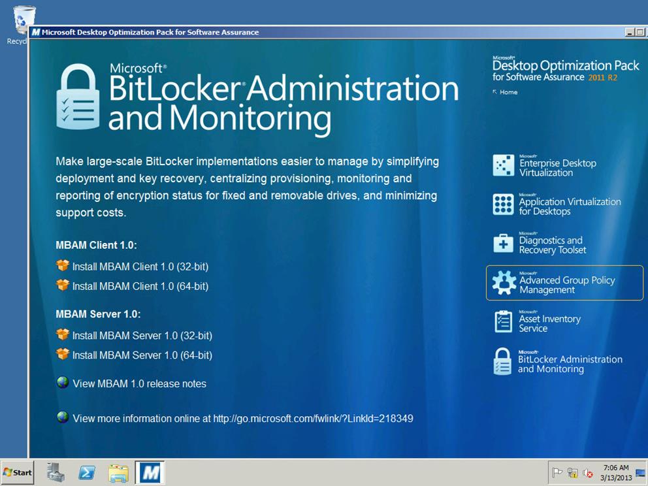Open Enterprise Desktop Virtualization via its dotted square icon
This screenshot has width=648, height=486.
[504, 165]
